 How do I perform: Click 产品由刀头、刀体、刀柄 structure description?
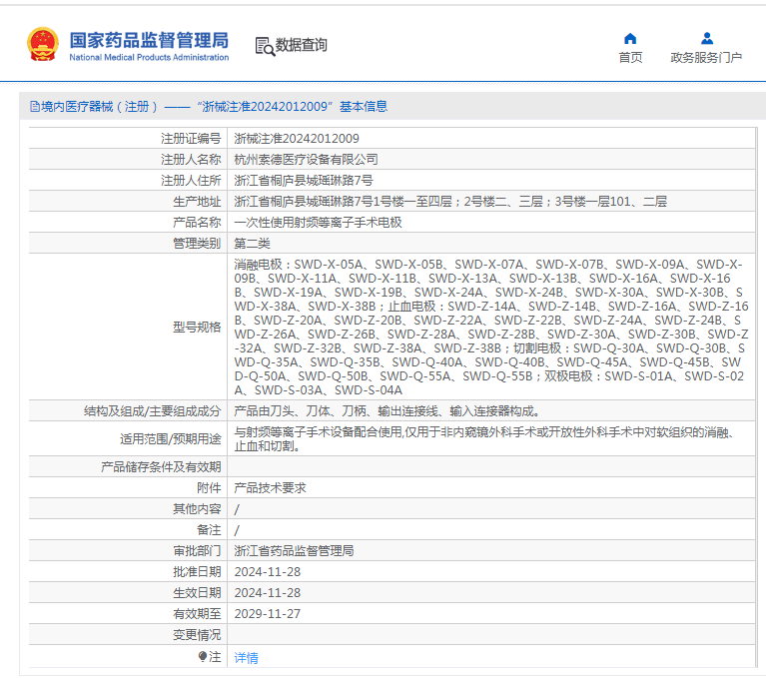(x=386, y=411)
